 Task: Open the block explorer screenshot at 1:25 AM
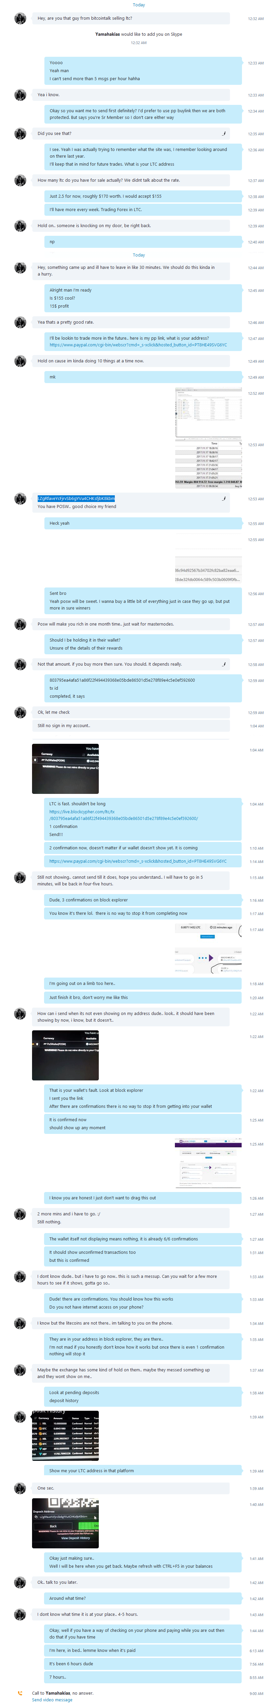[x=209, y=1163]
